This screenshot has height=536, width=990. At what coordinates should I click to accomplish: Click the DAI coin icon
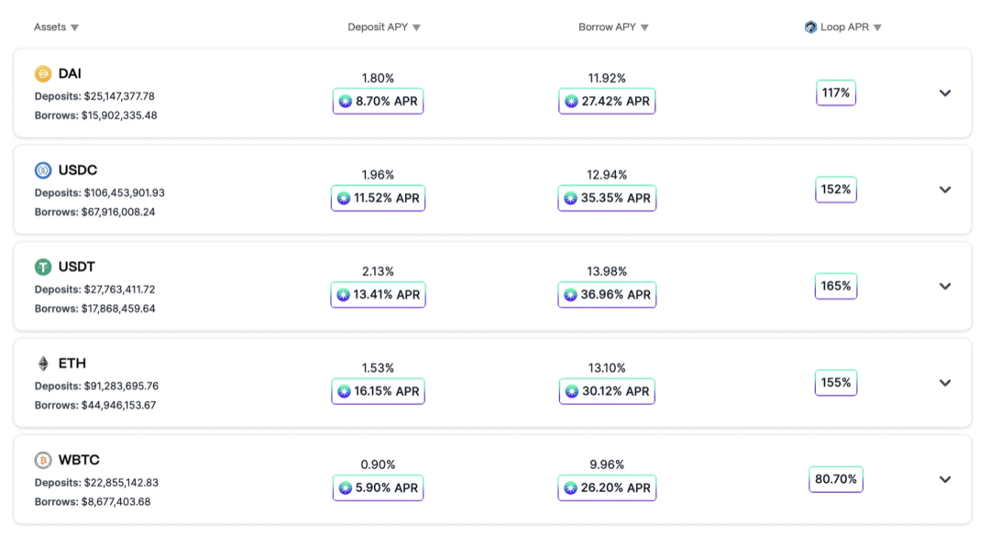coord(43,74)
